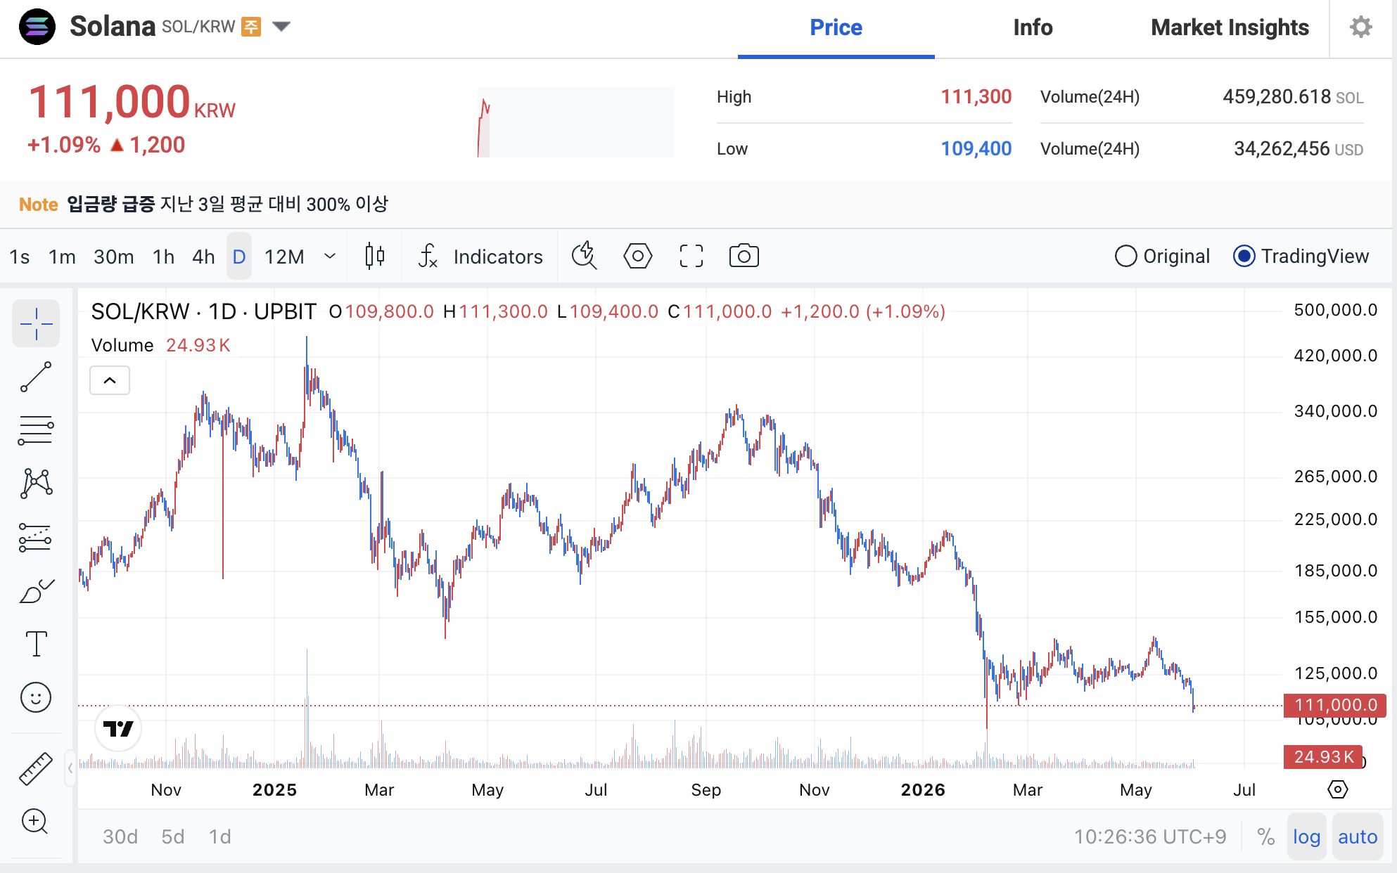Switch to the Info tab
The image size is (1397, 873).
[1033, 27]
